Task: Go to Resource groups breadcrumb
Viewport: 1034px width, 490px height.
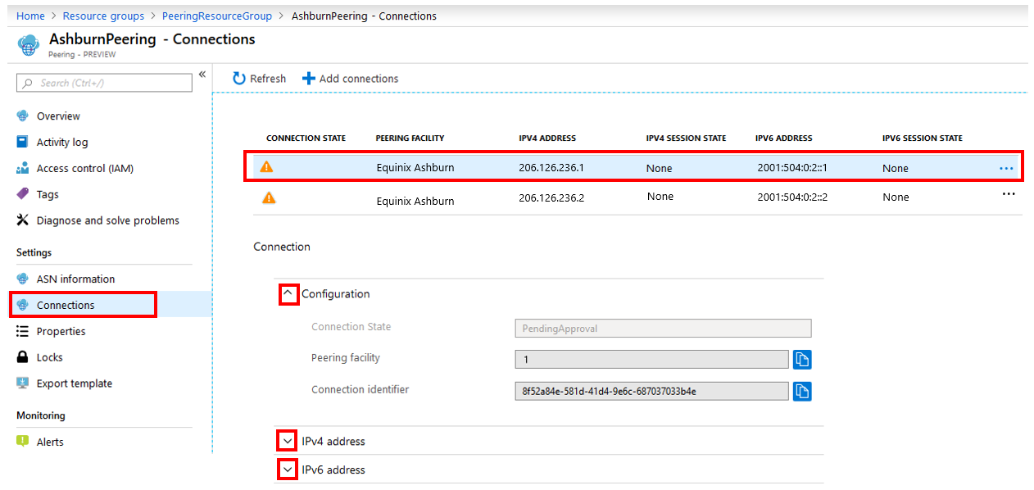Action: coord(103,16)
